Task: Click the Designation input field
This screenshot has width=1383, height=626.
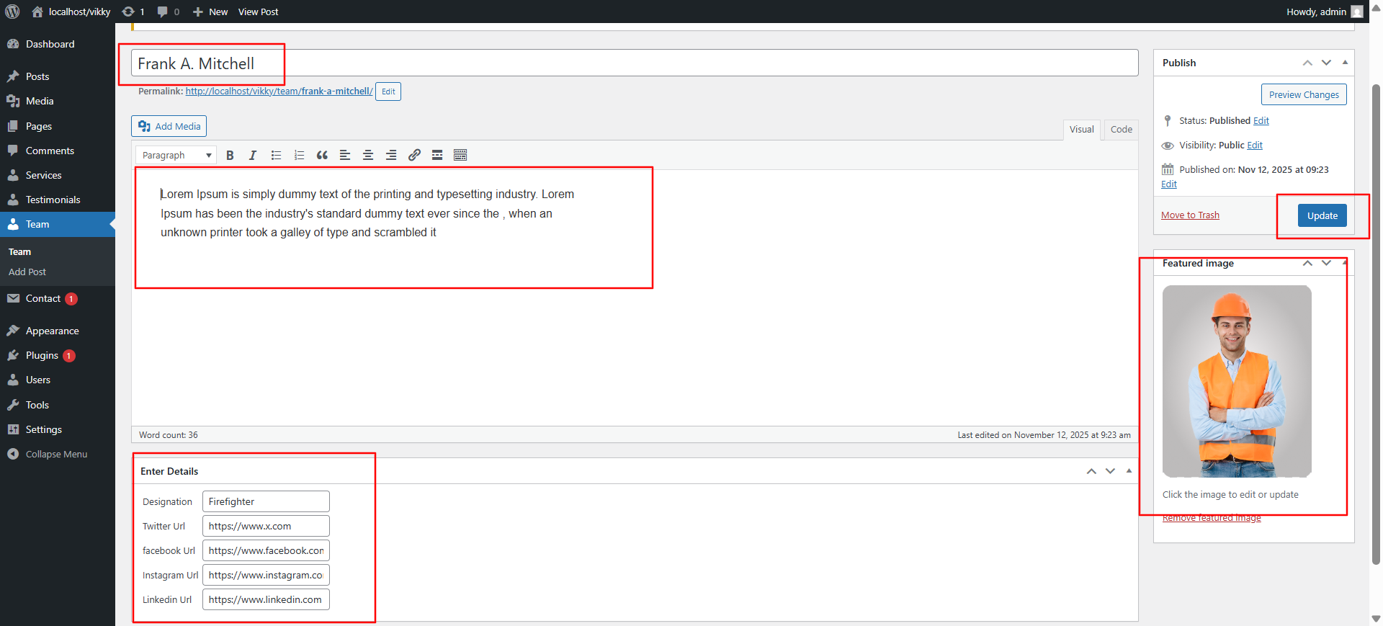Action: [x=266, y=501]
